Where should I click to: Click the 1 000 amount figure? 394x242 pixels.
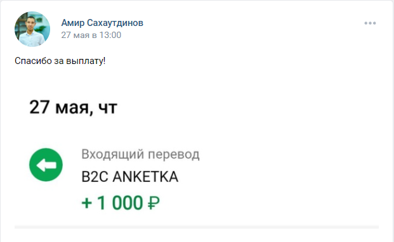coord(120,203)
